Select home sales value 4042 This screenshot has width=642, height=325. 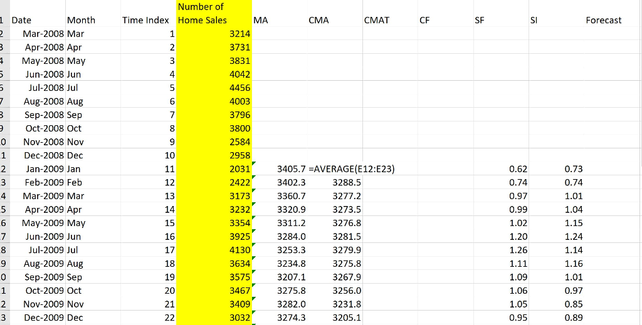tap(214, 74)
